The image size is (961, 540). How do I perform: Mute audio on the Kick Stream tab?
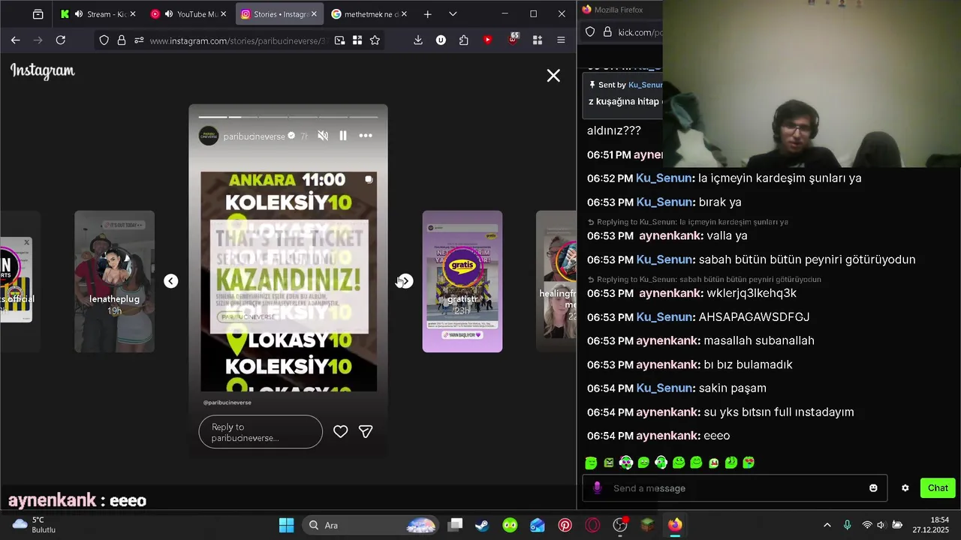pyautogui.click(x=79, y=14)
